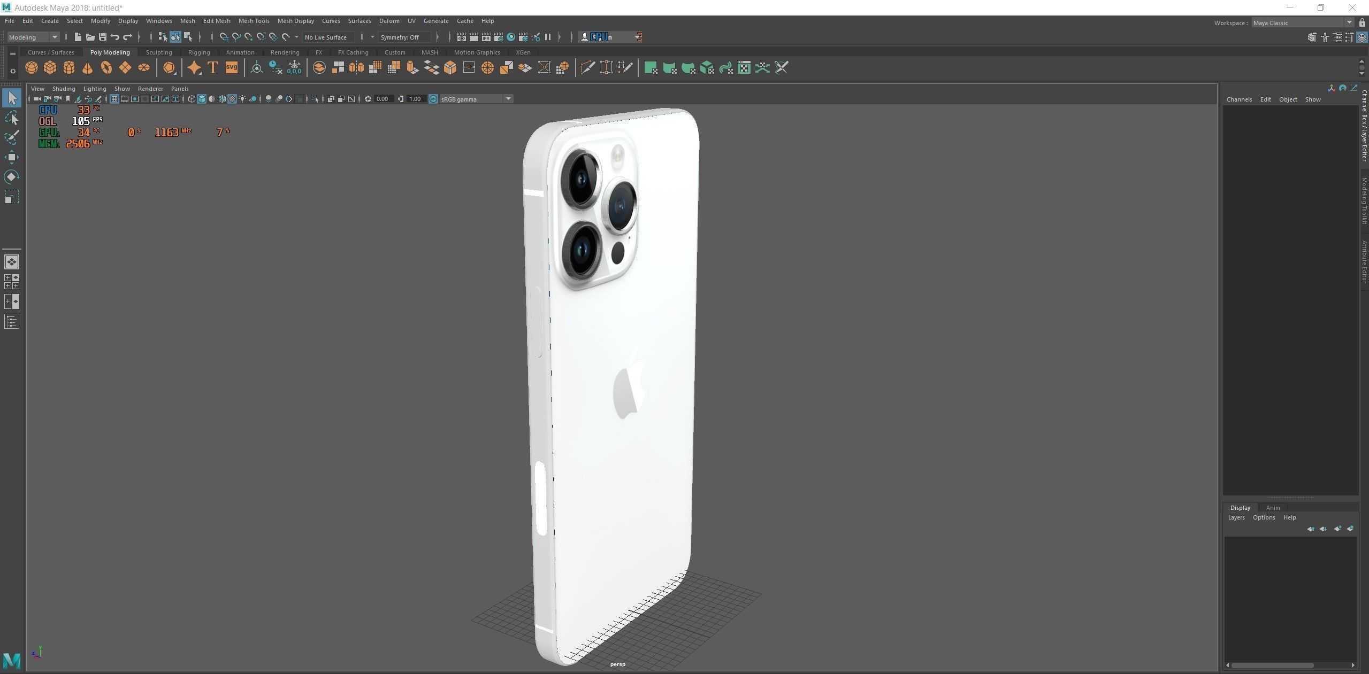The image size is (1369, 674).
Task: Toggle smooth shade all in the viewport
Action: point(202,99)
